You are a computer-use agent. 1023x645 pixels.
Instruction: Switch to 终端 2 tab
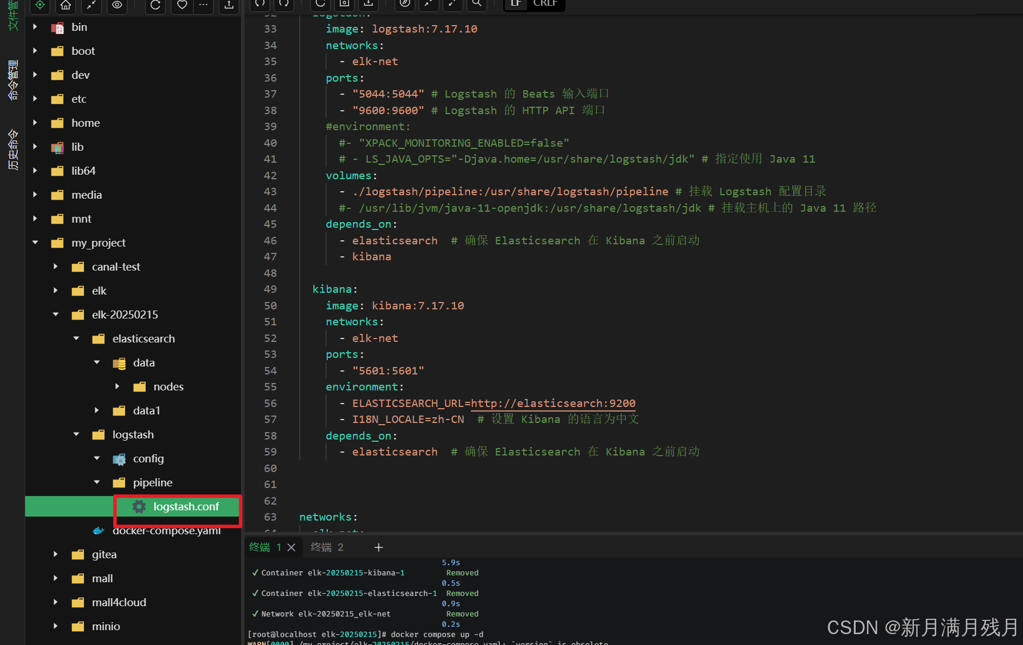327,547
